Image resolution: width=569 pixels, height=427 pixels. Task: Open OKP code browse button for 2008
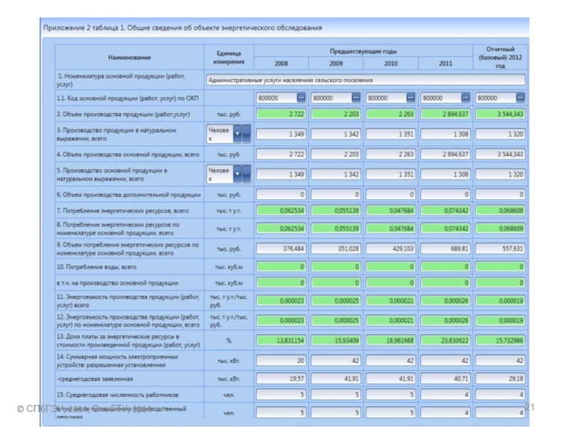coord(301,97)
